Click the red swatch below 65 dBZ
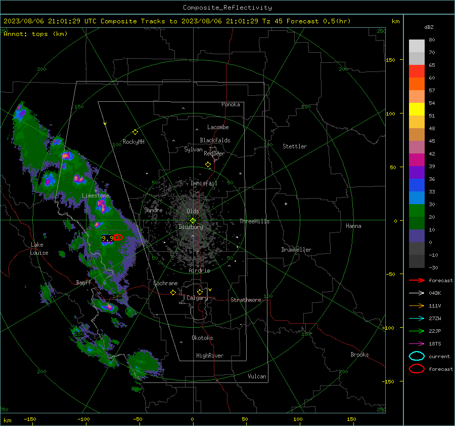Image resolution: width=455 pixels, height=426 pixels. pyautogui.click(x=417, y=71)
